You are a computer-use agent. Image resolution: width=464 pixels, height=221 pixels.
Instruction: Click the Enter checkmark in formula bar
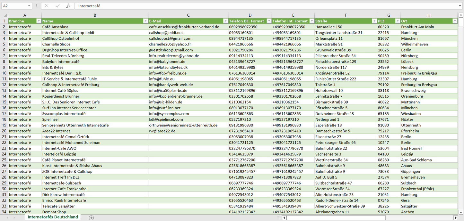click(57, 6)
